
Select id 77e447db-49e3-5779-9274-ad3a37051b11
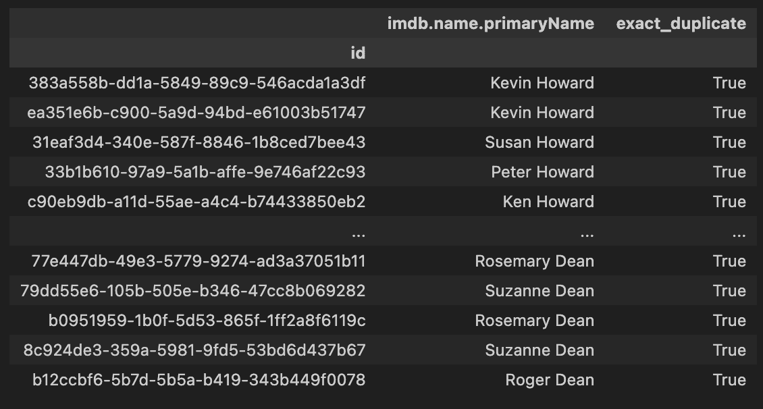(x=198, y=261)
